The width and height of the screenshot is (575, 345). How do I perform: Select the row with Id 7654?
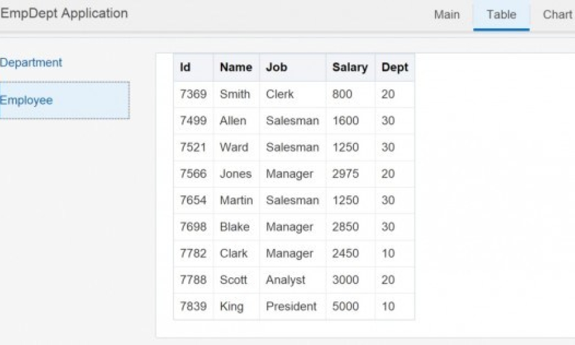click(x=193, y=200)
